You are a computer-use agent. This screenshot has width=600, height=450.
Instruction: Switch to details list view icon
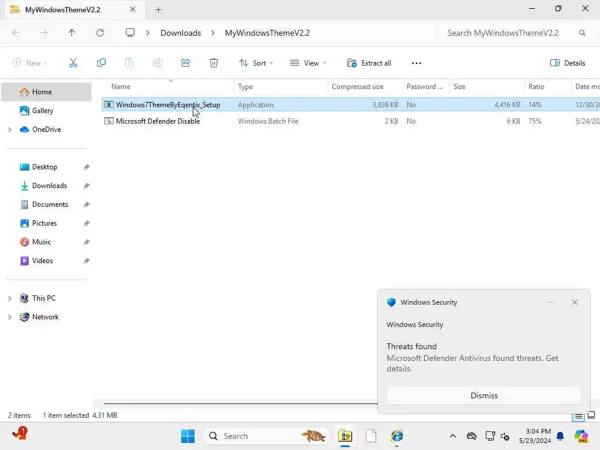pos(578,416)
